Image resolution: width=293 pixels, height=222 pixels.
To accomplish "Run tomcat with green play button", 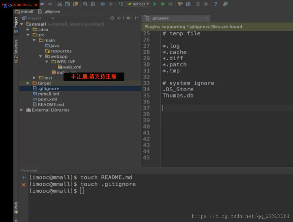I will pyautogui.click(x=155, y=4).
